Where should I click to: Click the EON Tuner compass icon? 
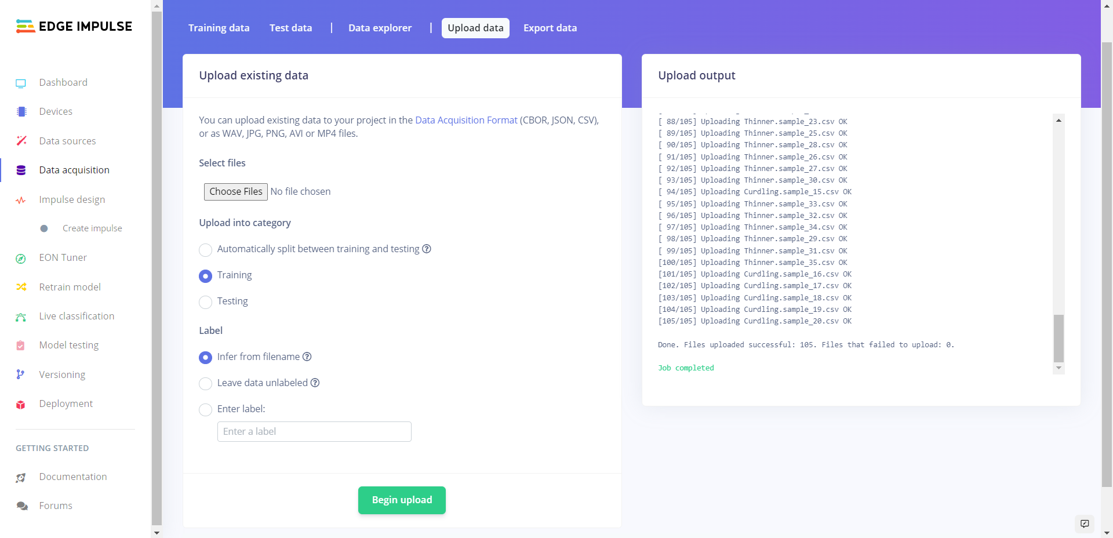(21, 259)
